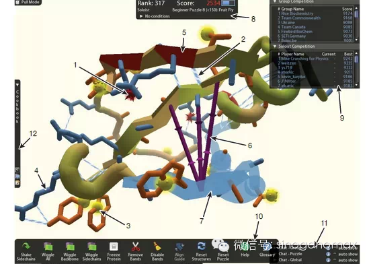Open the Align Guide tool

click(x=179, y=252)
